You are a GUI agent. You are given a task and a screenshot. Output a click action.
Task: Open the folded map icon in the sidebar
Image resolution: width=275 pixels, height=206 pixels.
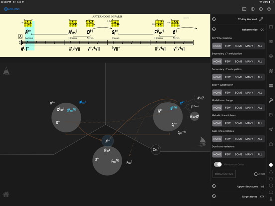pyautogui.click(x=271, y=71)
